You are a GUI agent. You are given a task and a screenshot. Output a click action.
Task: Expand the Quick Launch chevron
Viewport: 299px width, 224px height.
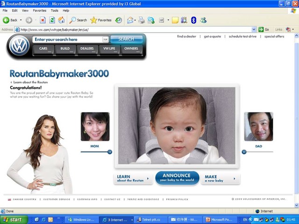(x=58, y=218)
